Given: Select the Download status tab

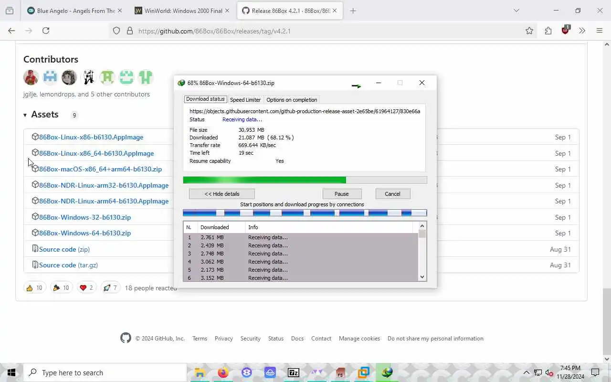Looking at the screenshot, I should pos(205,99).
